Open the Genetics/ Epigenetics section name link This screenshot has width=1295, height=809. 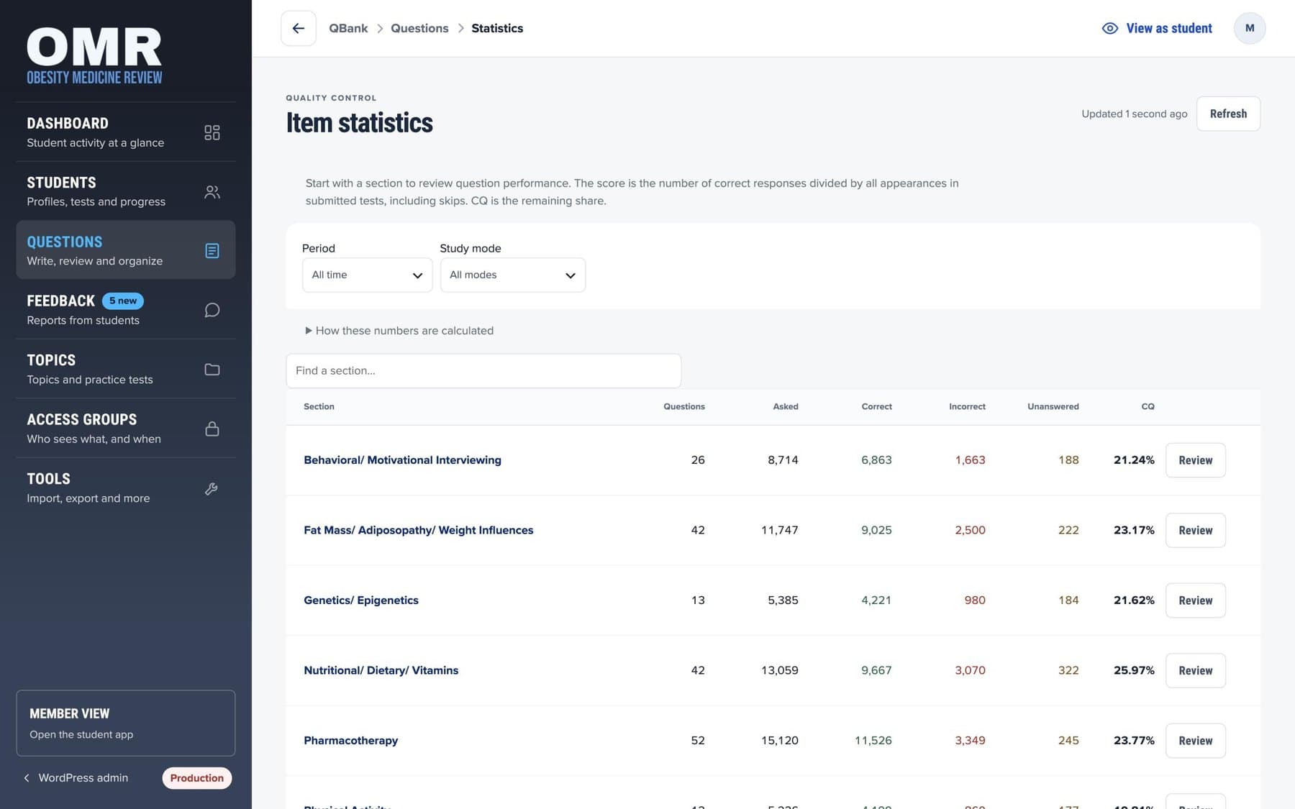tap(360, 600)
